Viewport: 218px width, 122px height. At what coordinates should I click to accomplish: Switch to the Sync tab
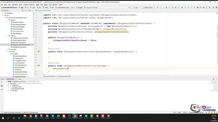20,79
